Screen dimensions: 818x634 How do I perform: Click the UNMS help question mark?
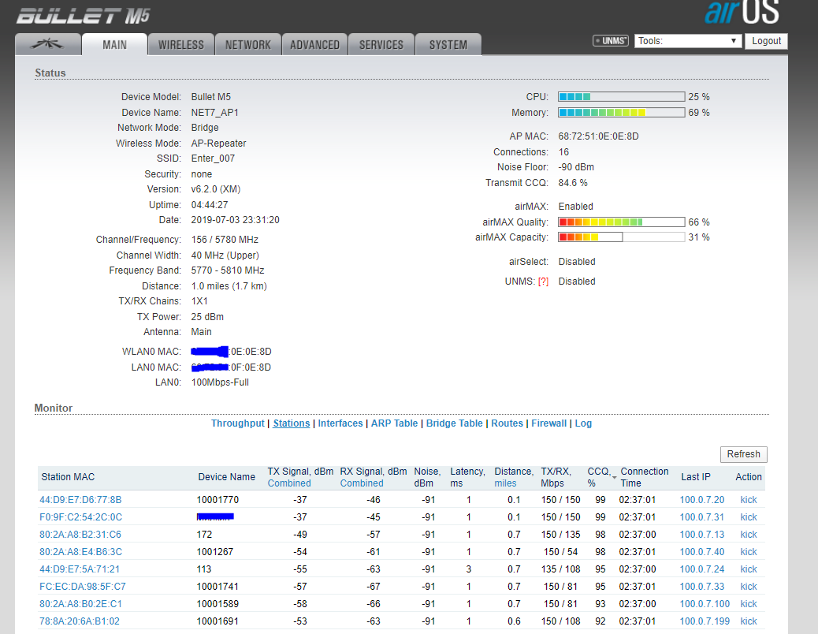point(543,282)
